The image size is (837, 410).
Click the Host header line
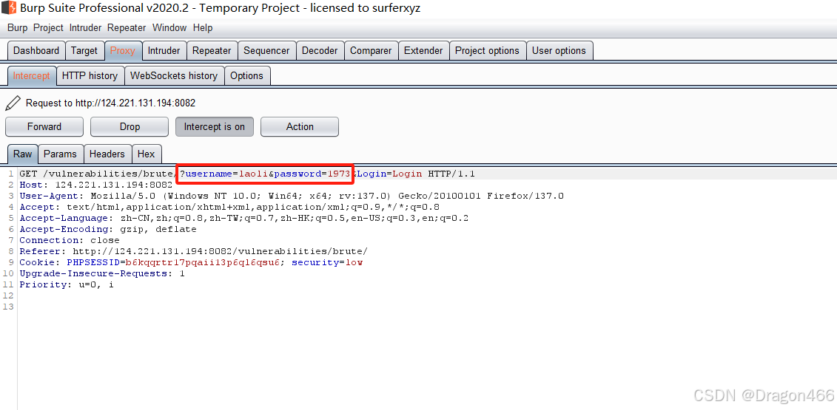pos(96,185)
